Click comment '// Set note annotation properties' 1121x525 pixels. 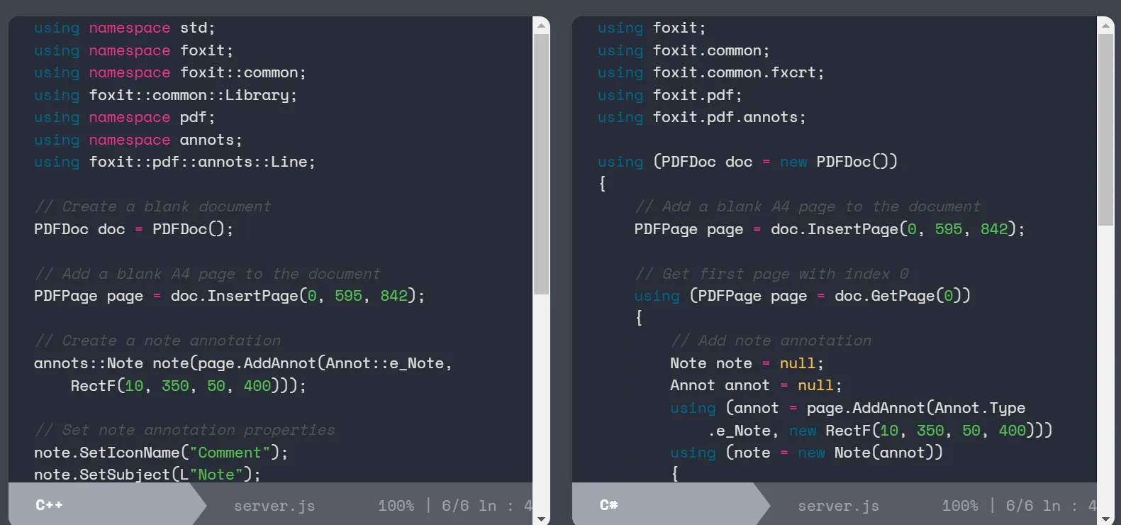184,431
